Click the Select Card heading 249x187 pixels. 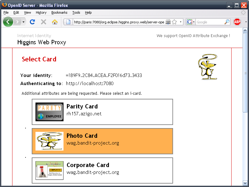(39, 59)
